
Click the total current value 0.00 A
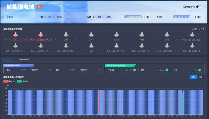point(43,17)
